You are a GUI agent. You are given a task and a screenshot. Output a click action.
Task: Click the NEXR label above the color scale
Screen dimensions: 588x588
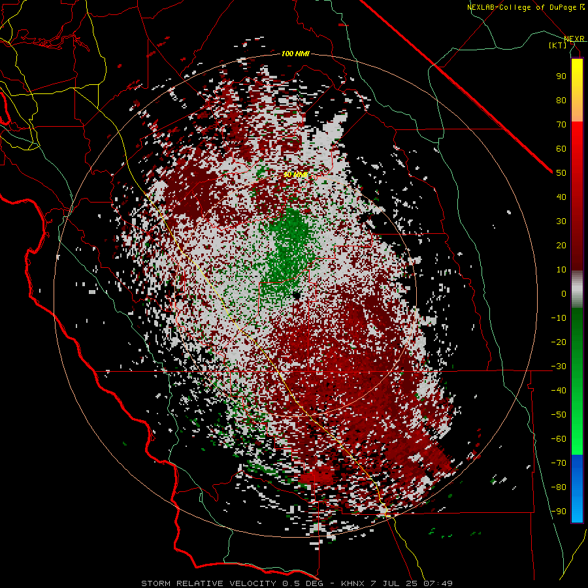point(574,39)
